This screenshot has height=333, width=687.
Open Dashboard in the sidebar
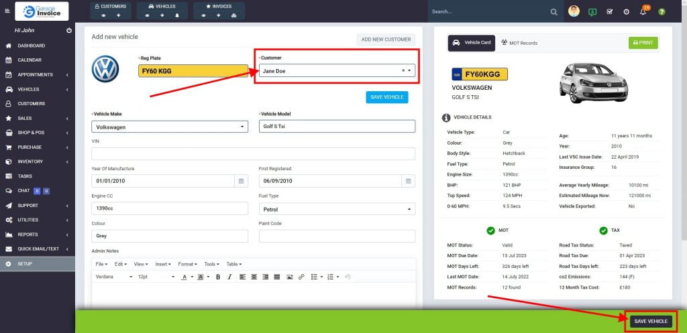(31, 46)
